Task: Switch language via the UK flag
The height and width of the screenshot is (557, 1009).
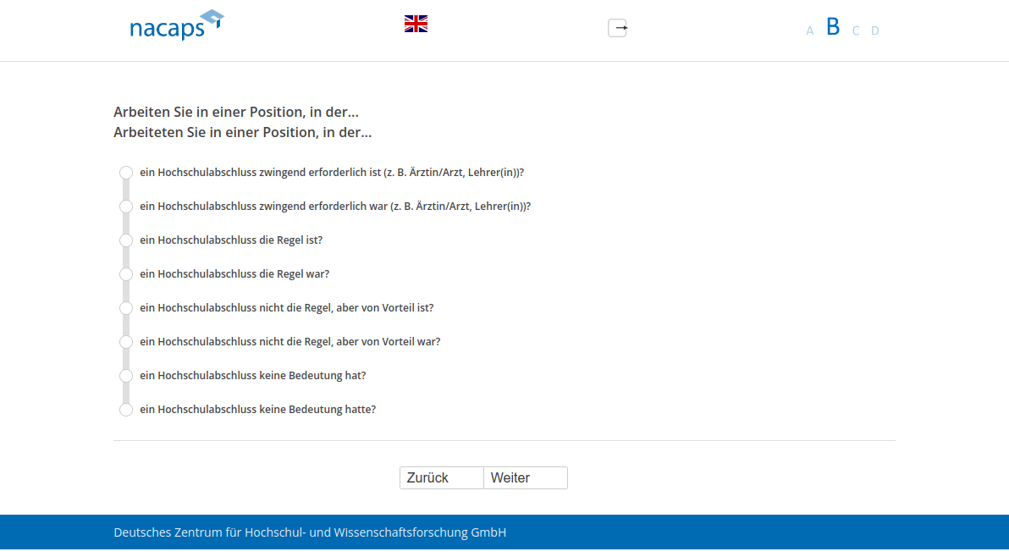Action: [x=416, y=24]
